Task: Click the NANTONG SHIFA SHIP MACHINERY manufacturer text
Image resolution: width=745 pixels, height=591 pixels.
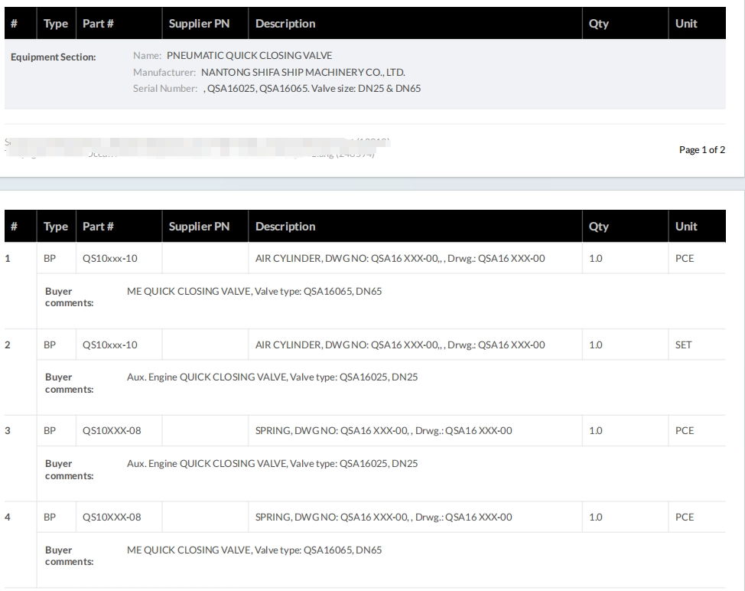Action: click(x=303, y=72)
